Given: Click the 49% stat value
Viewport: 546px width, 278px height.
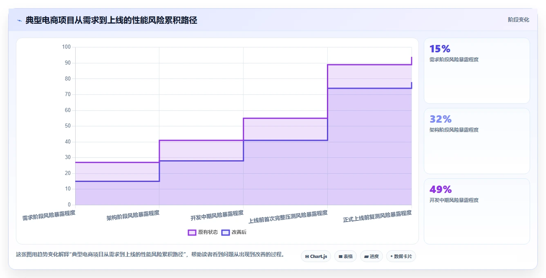Looking at the screenshot, I should click(x=441, y=190).
